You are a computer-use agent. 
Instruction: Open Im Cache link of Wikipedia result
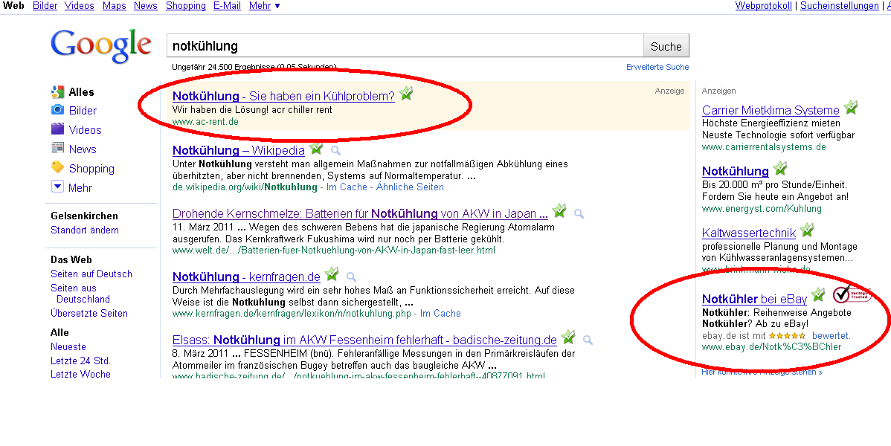(x=347, y=187)
